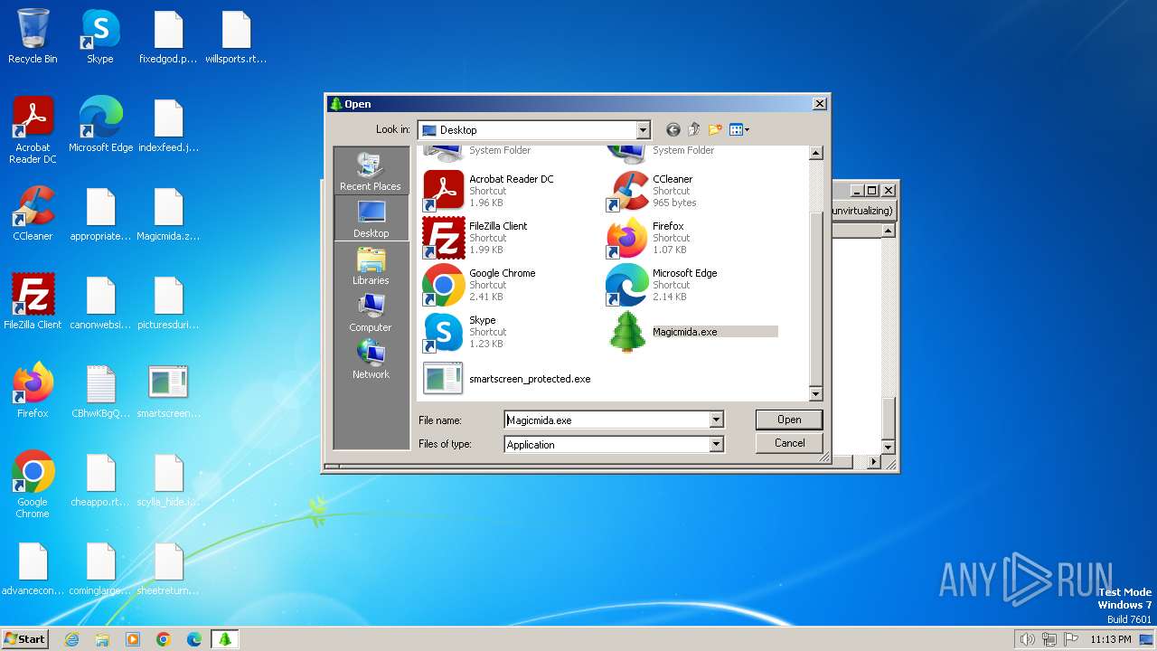Switch to Magicmida taskbar button
Image resolution: width=1157 pixels, height=651 pixels.
pos(225,638)
